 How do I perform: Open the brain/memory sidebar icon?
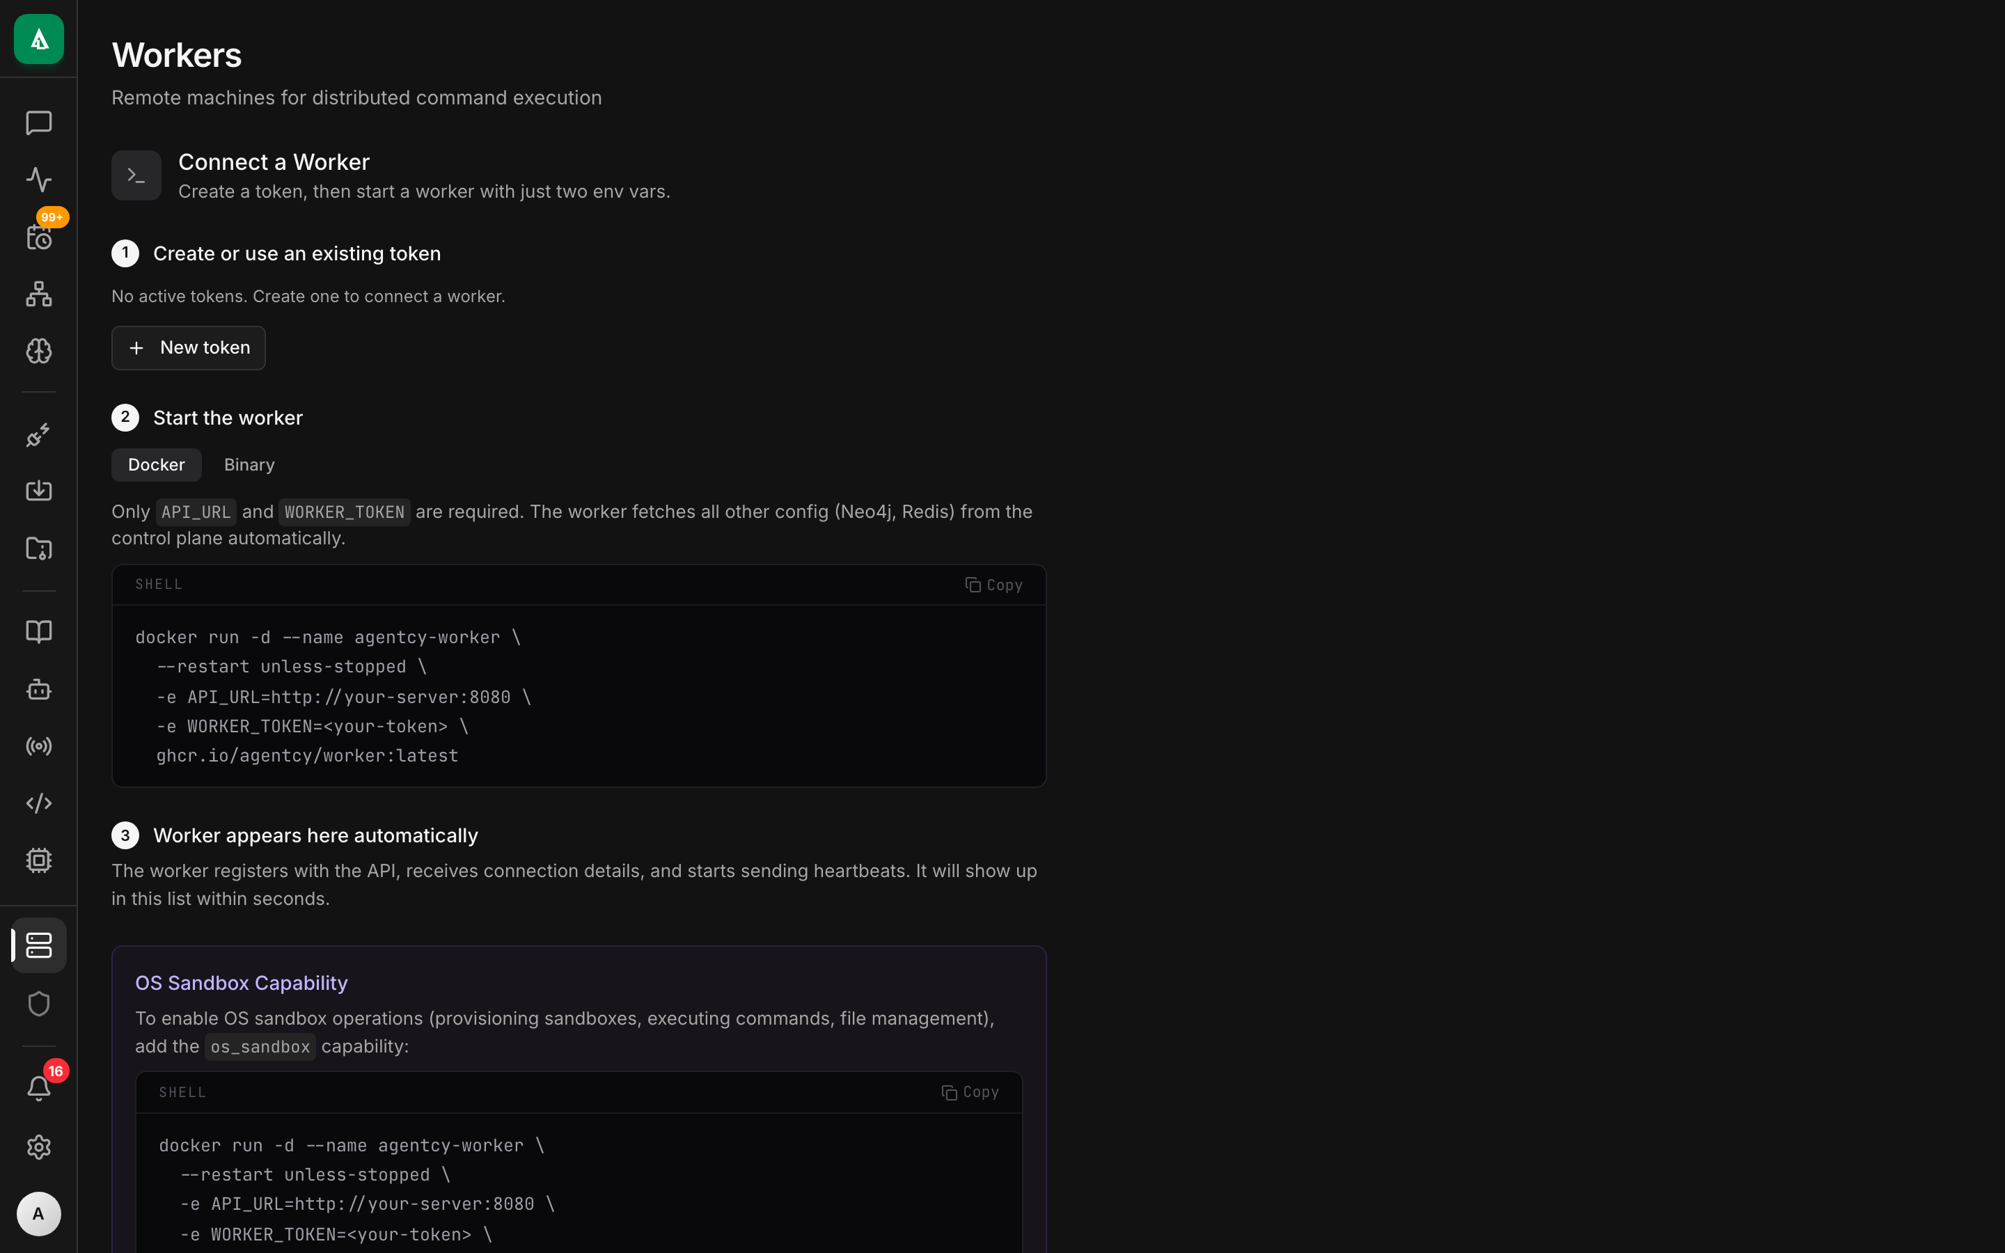(38, 352)
